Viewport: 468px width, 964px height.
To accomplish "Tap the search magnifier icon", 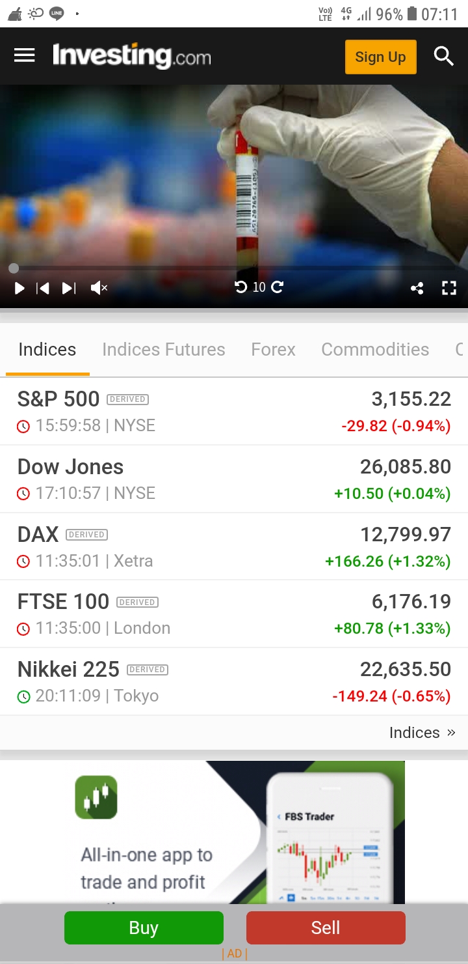I will [443, 57].
